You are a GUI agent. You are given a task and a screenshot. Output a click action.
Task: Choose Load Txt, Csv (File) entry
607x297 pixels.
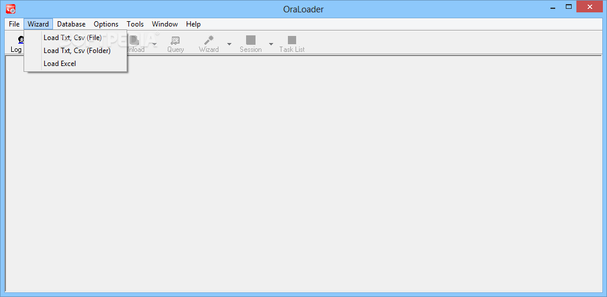pos(76,38)
